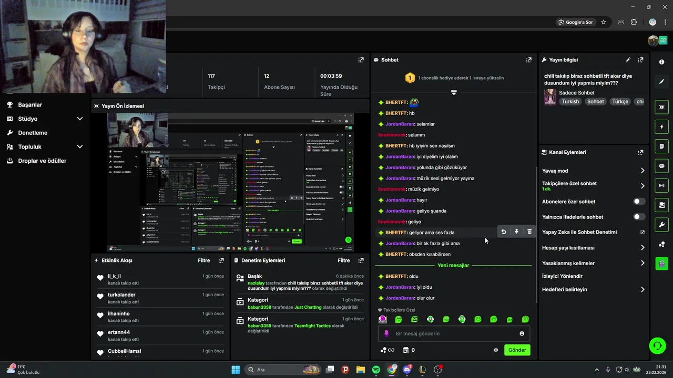Click the green clapperboard sidebar icon
673x378 pixels.
661,264
